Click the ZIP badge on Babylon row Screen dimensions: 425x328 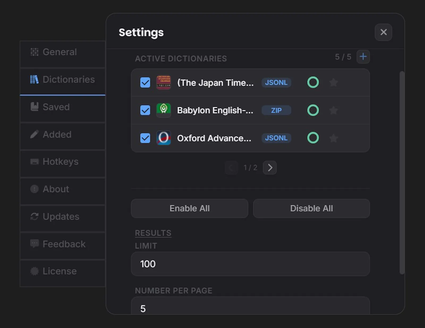pyautogui.click(x=276, y=110)
